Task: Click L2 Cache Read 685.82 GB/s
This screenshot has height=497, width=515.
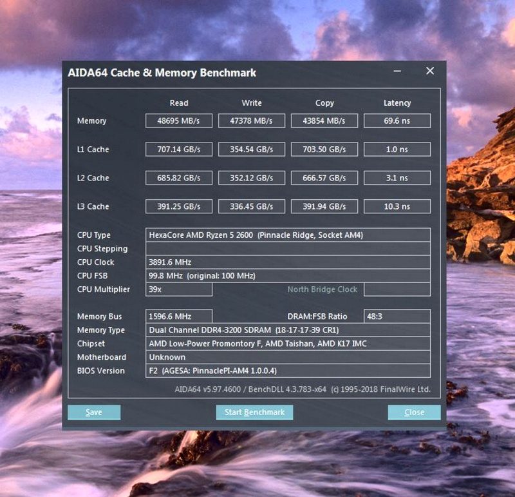Action: pyautogui.click(x=179, y=178)
